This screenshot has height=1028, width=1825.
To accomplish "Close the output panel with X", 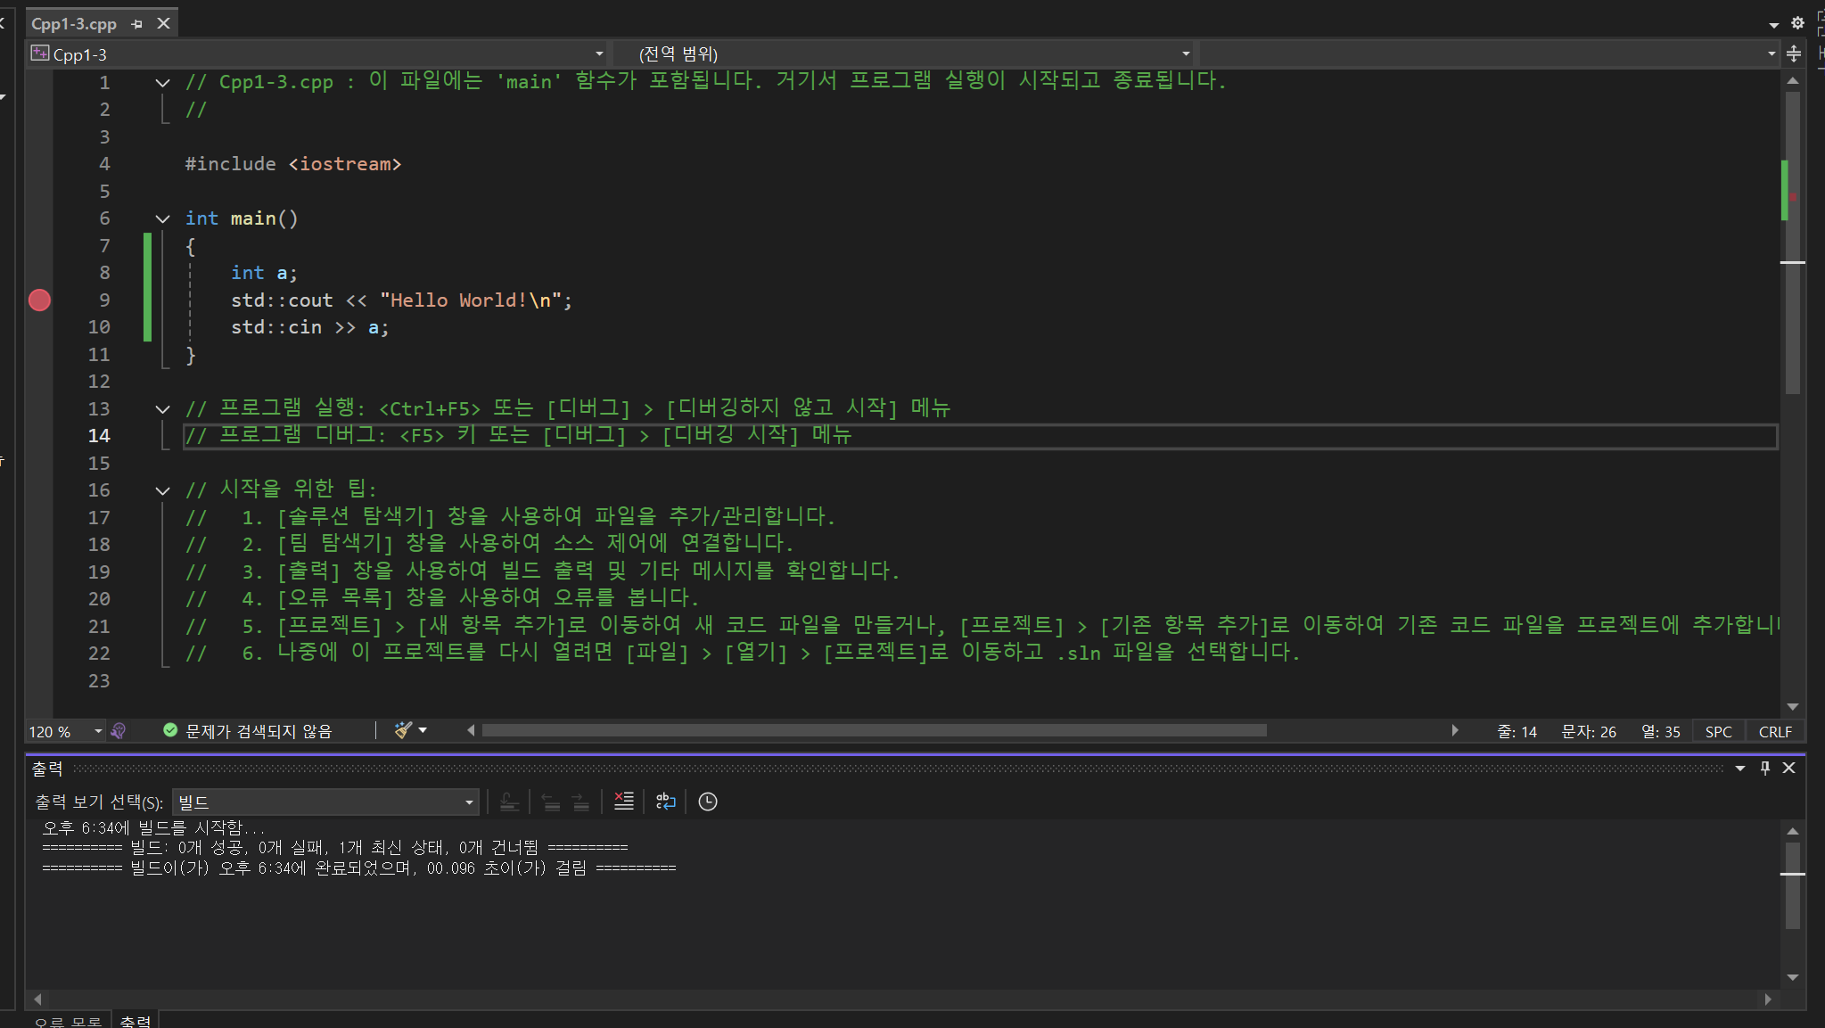I will click(1788, 768).
